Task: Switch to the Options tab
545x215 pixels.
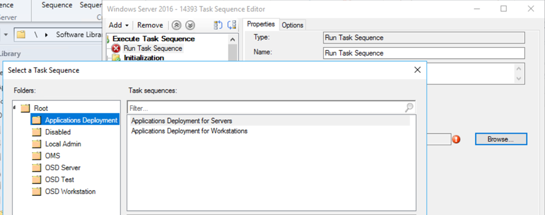Action: point(292,25)
